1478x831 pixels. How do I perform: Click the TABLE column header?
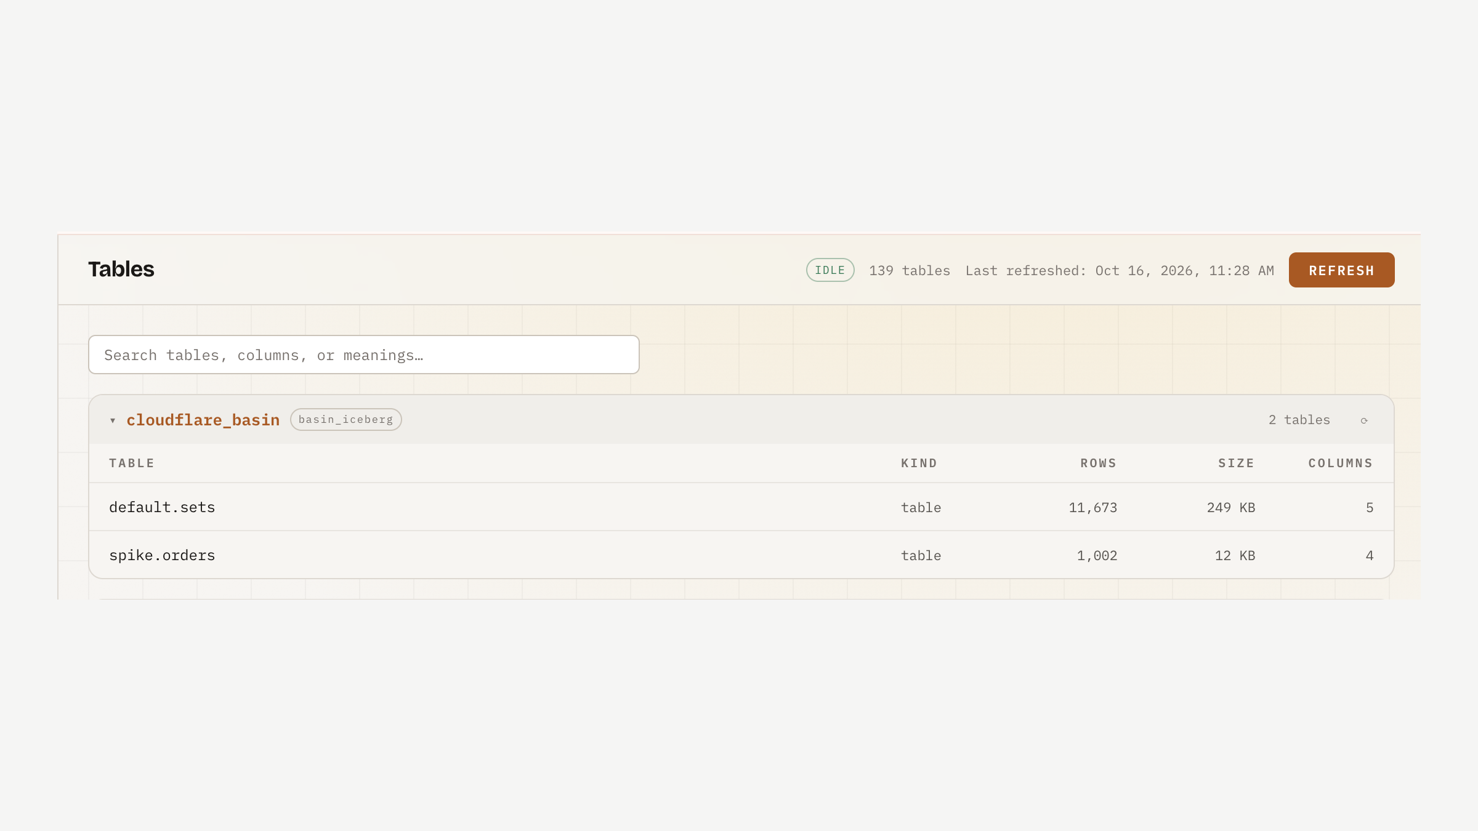tap(132, 464)
